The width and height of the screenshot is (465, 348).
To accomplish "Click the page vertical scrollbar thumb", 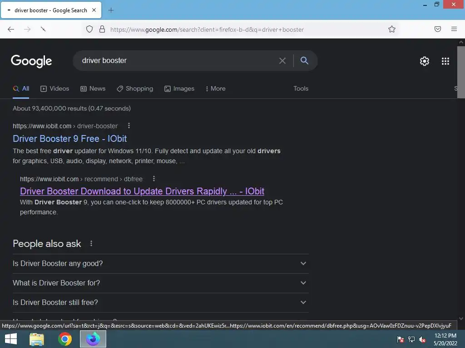I will pos(461,72).
